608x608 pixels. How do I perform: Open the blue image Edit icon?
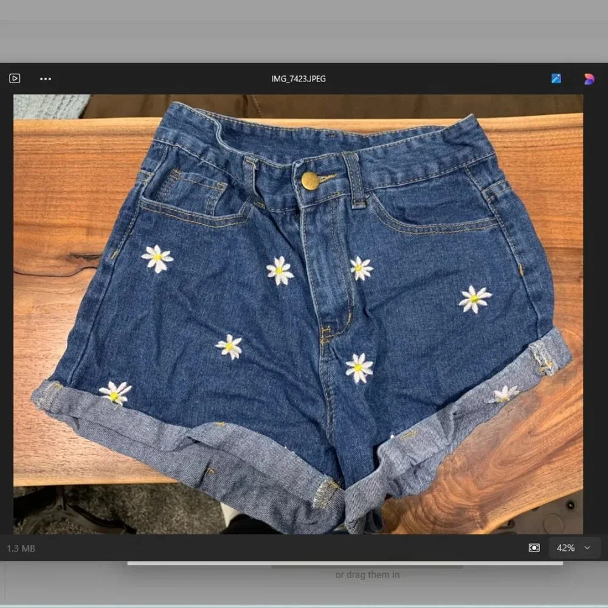pyautogui.click(x=556, y=78)
